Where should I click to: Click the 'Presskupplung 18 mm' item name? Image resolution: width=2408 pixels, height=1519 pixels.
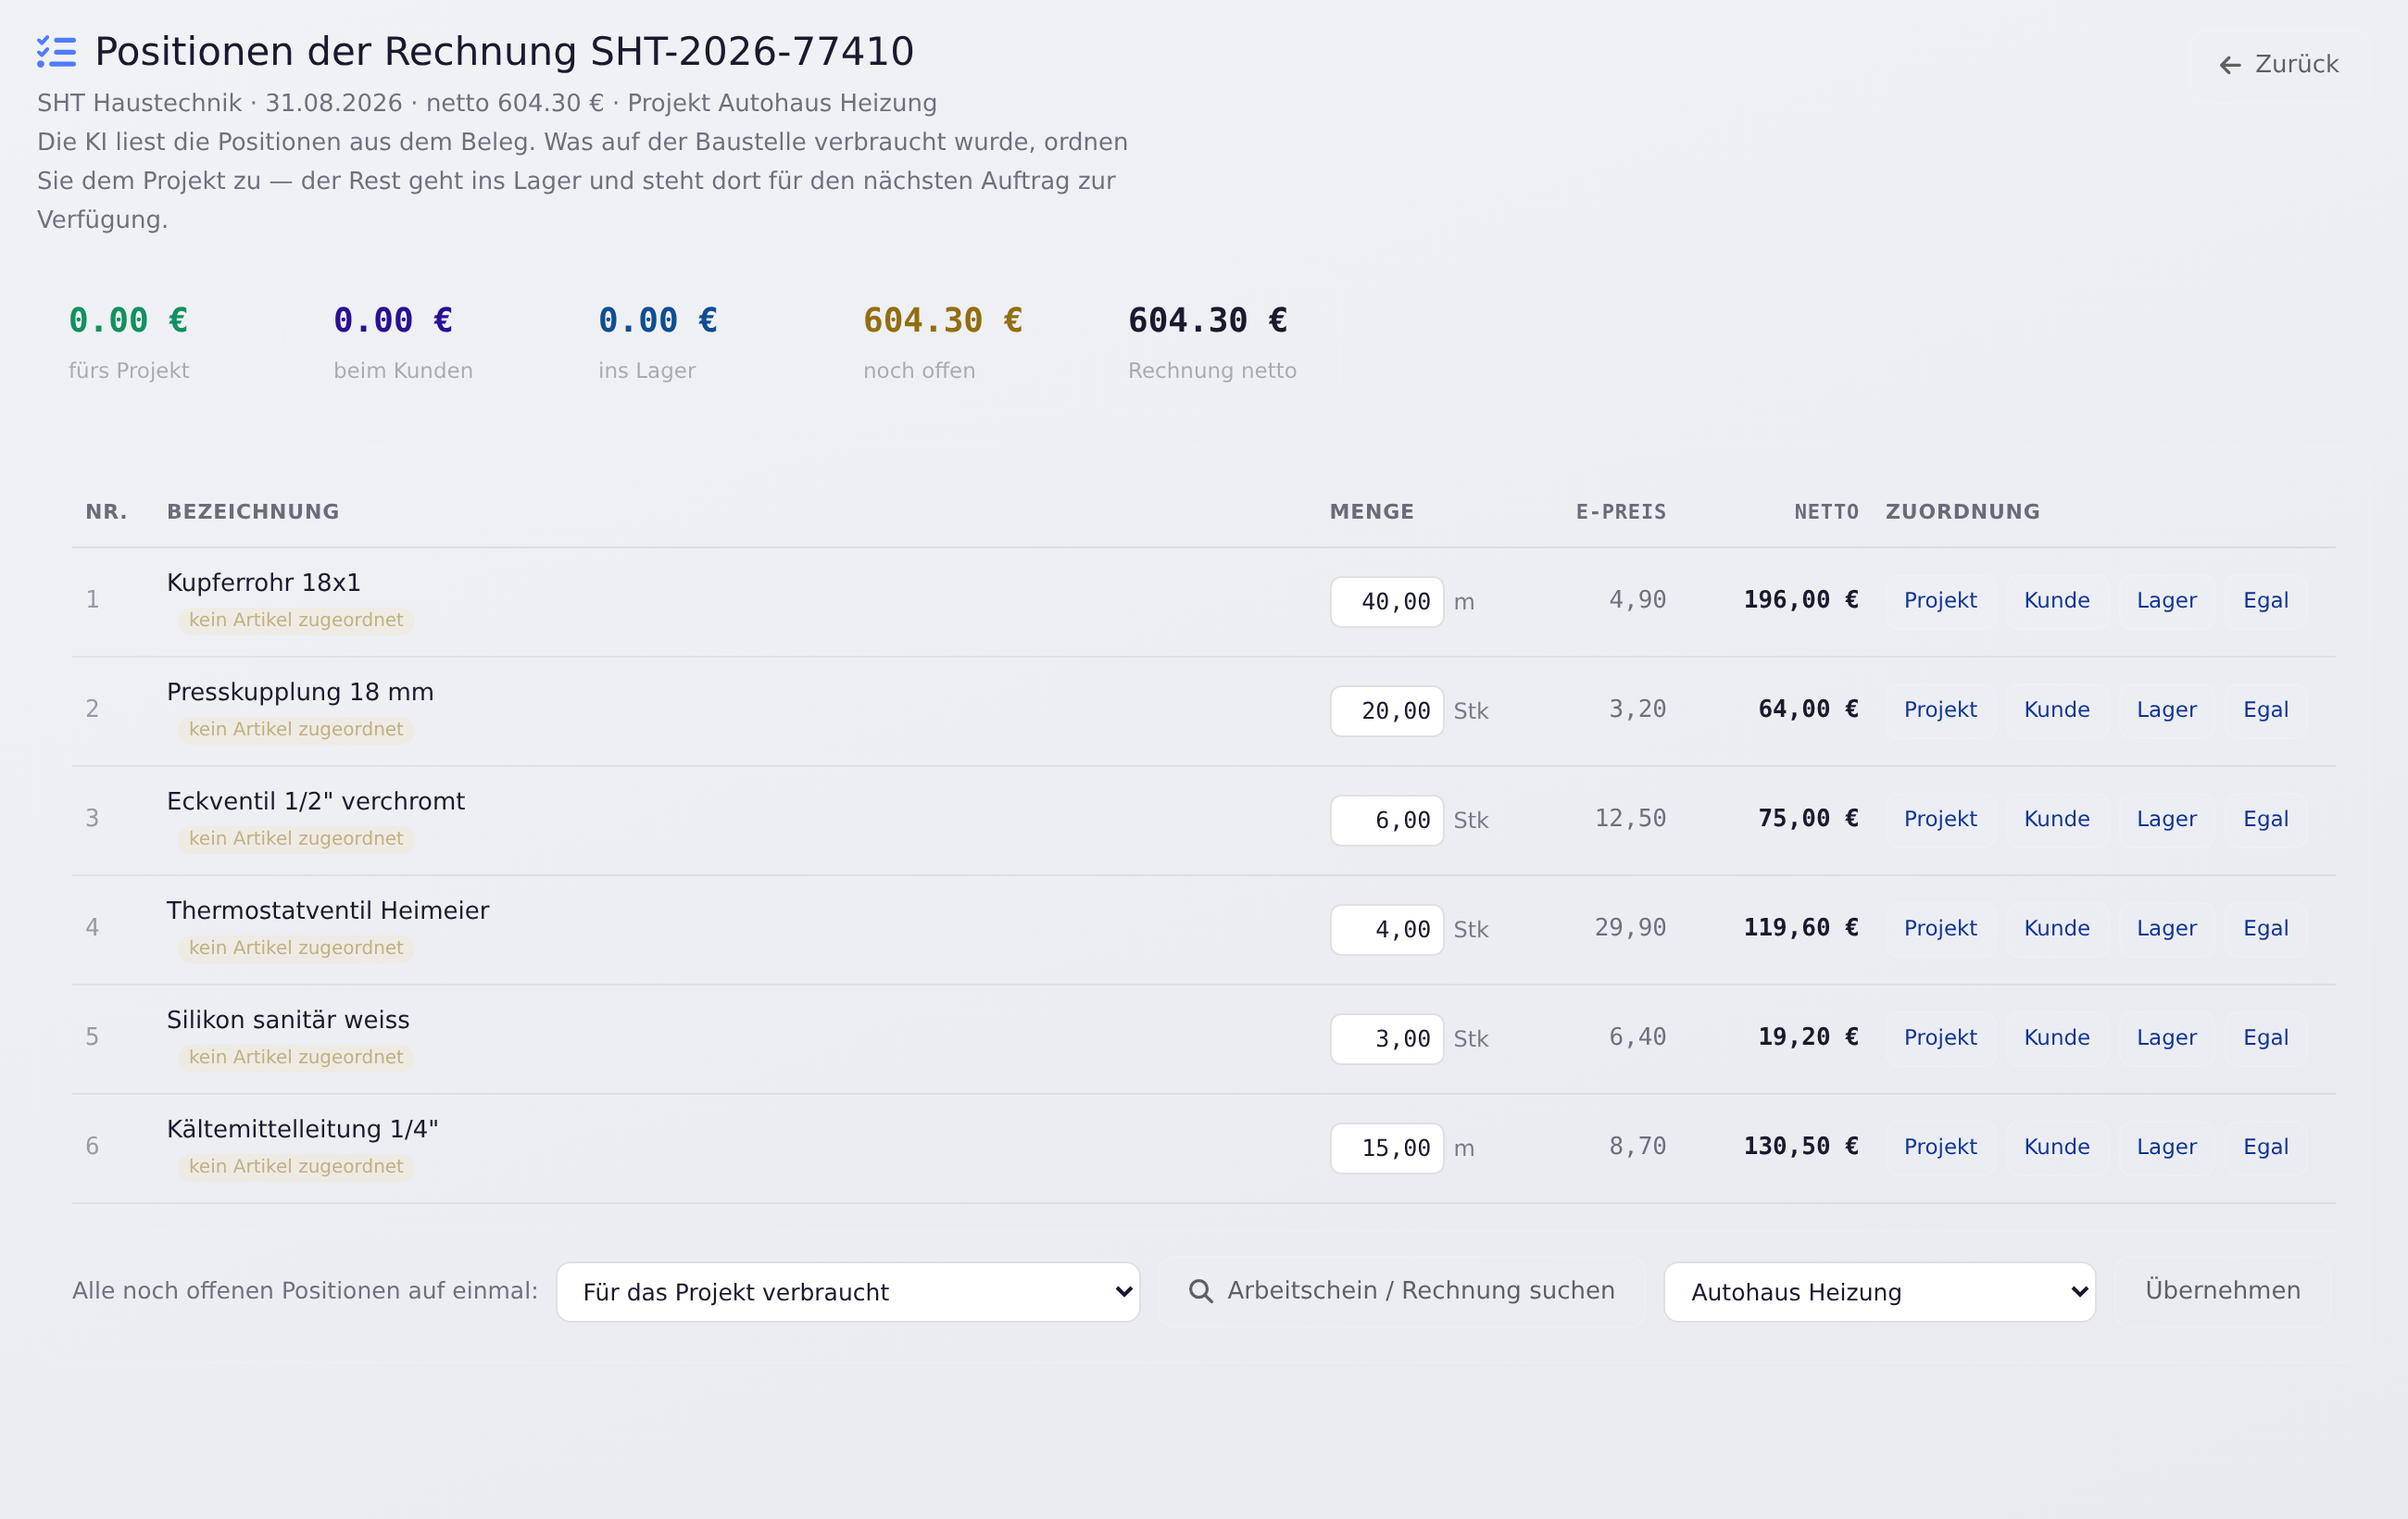tap(300, 692)
